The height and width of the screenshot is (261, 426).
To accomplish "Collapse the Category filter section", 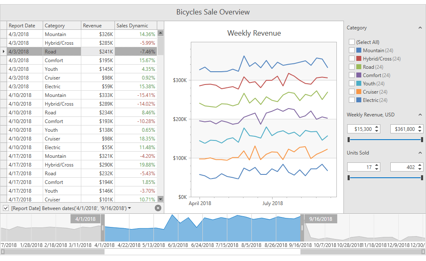I will pyautogui.click(x=420, y=28).
